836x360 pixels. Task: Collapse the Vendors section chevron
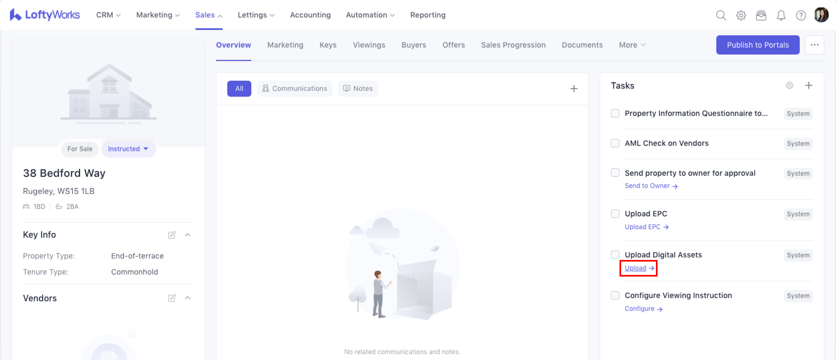pos(188,298)
